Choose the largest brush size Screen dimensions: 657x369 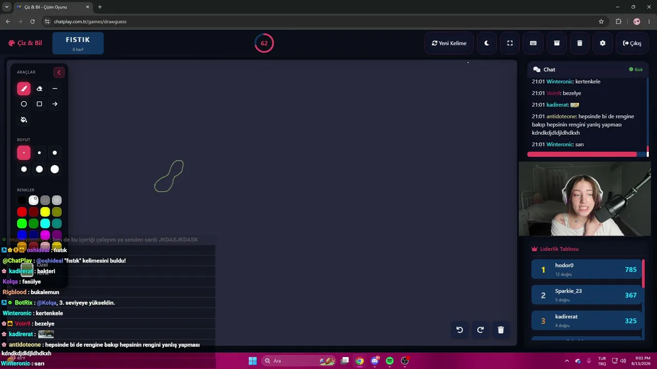point(55,169)
